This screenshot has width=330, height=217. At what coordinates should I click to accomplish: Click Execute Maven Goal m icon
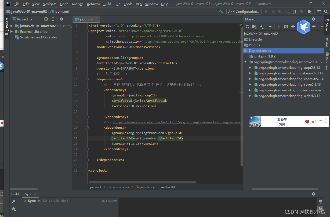pos(286,27)
